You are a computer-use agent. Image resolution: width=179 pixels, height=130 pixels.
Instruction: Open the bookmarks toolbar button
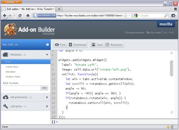174,15
